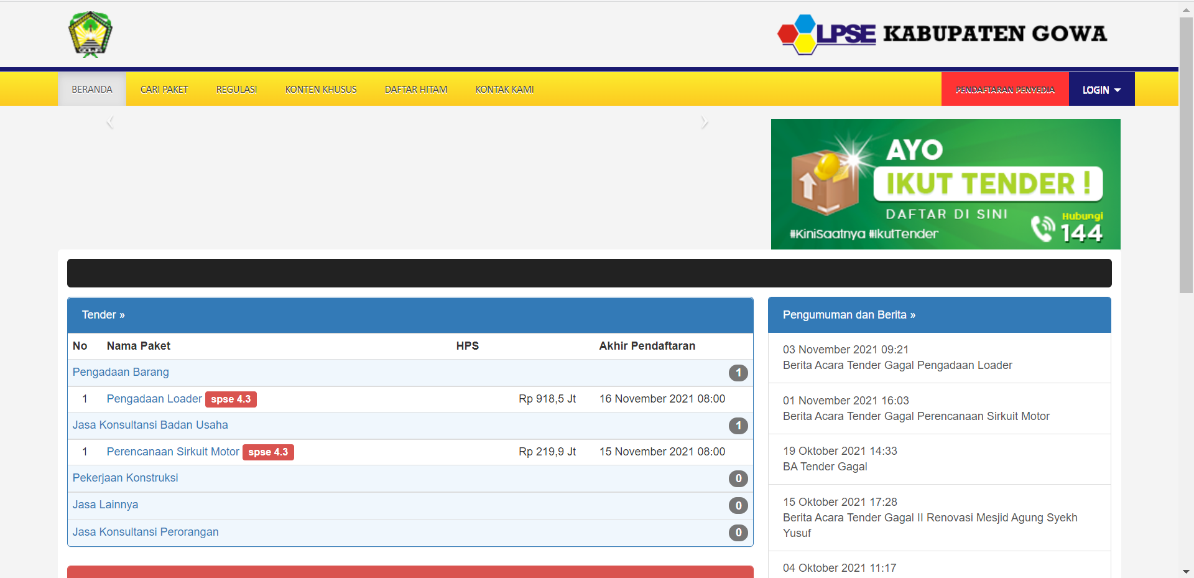The height and width of the screenshot is (578, 1194).
Task: Open the DAFTAR HITAM page
Action: [415, 89]
